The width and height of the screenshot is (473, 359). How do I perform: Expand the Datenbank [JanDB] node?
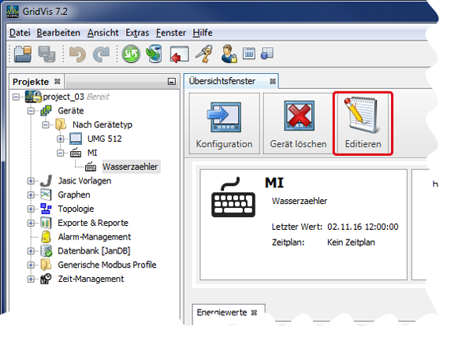pyautogui.click(x=31, y=251)
